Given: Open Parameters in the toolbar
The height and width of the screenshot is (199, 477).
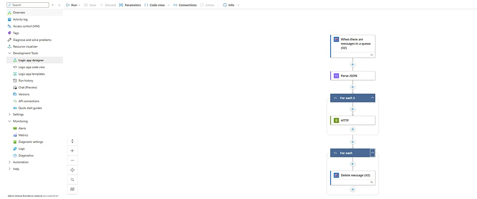Looking at the screenshot, I should pos(130,5).
